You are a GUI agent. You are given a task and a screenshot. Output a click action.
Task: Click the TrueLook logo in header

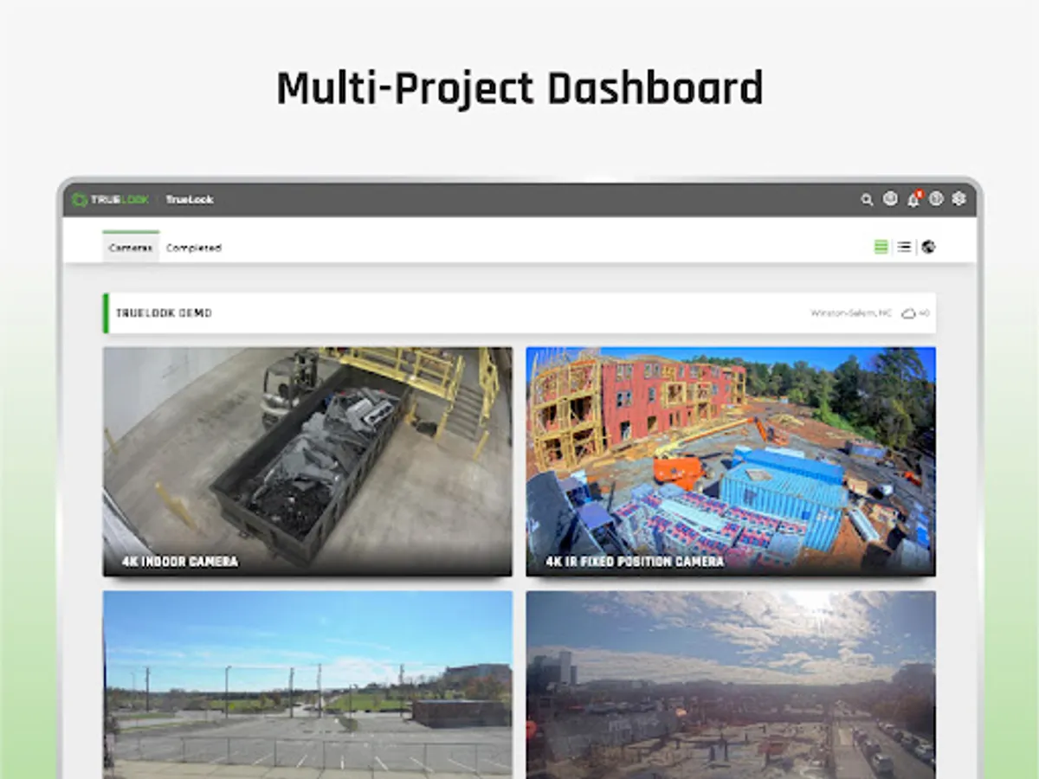click(111, 200)
